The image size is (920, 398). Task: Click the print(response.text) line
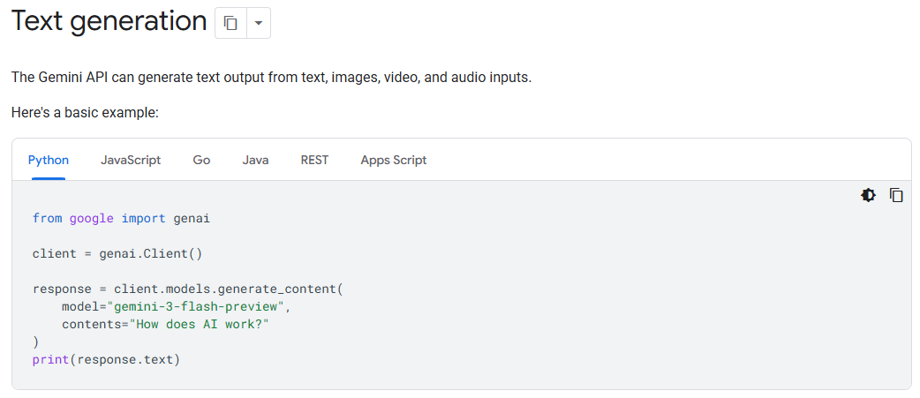tap(106, 359)
